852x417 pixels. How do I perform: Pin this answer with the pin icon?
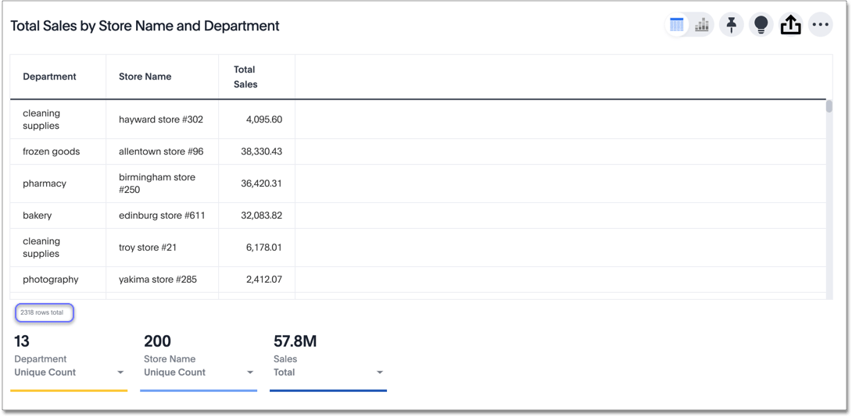pos(732,25)
